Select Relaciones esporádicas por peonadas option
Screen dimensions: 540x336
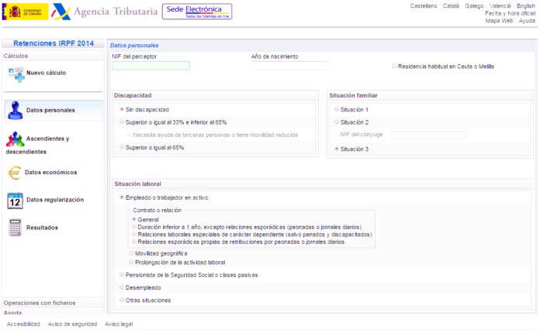134,242
